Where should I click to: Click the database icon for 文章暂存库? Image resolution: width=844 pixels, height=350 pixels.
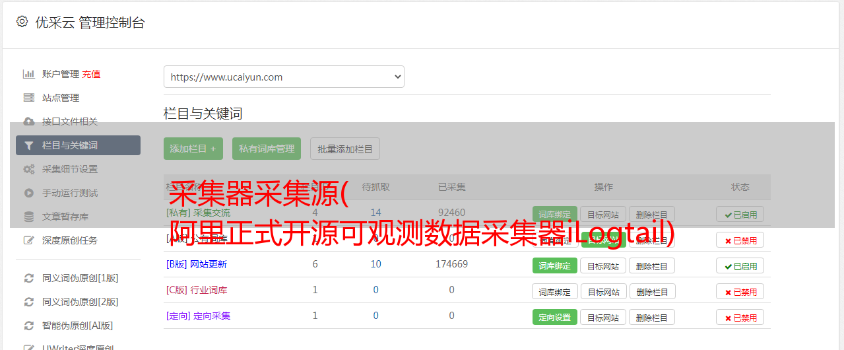[28, 217]
